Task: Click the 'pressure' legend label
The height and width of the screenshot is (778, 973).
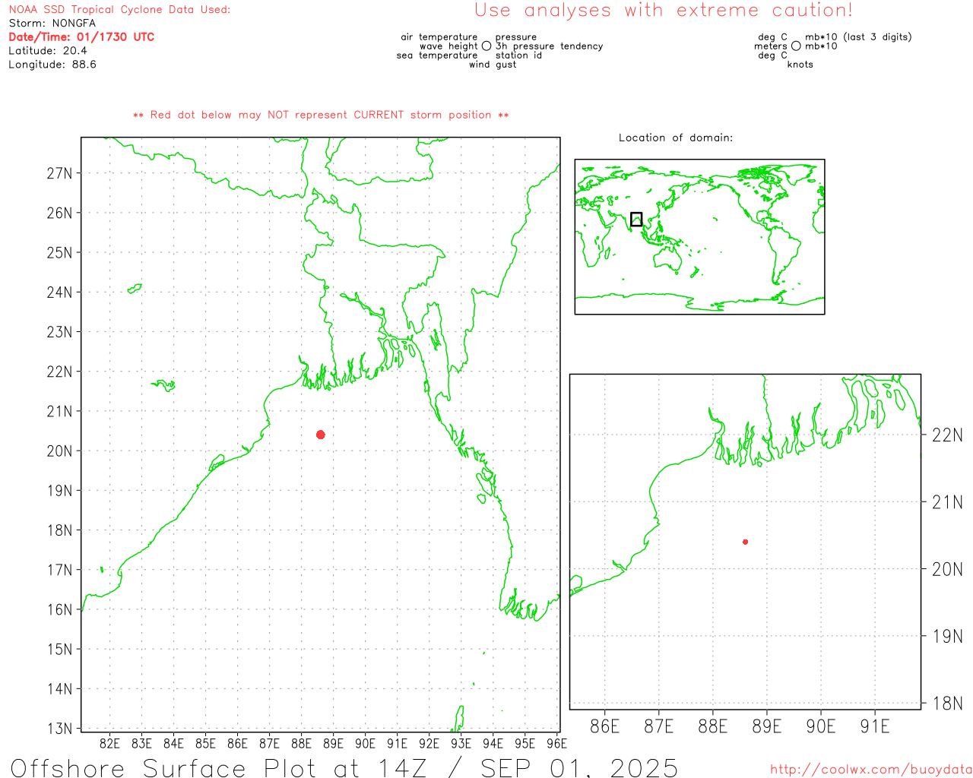Action: coord(516,37)
